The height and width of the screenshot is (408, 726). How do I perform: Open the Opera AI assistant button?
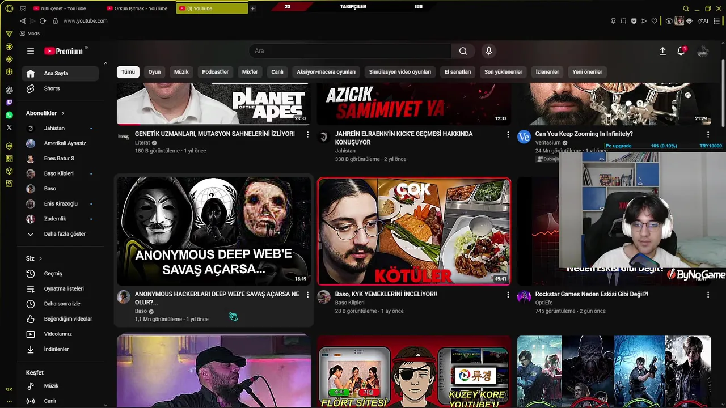pos(703,21)
